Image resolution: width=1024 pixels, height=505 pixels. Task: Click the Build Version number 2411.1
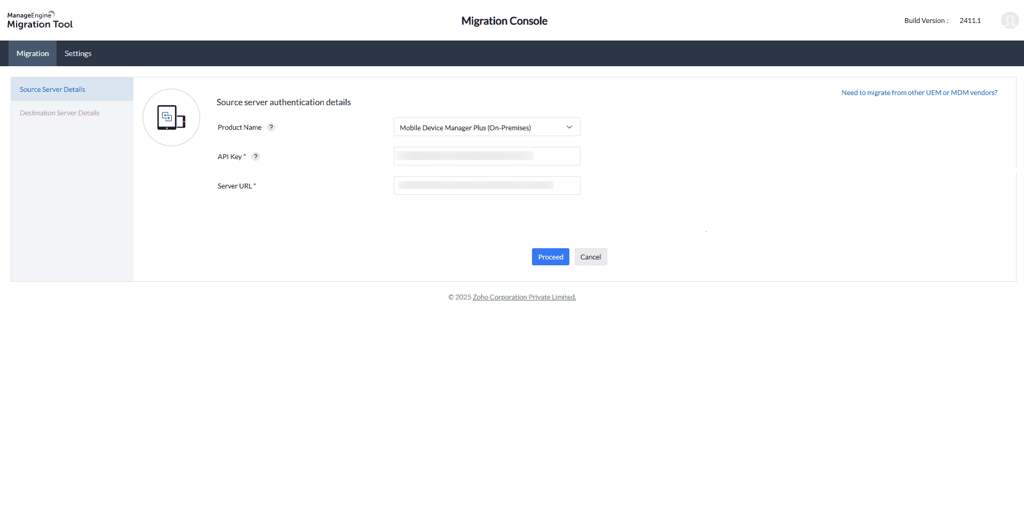(x=970, y=20)
